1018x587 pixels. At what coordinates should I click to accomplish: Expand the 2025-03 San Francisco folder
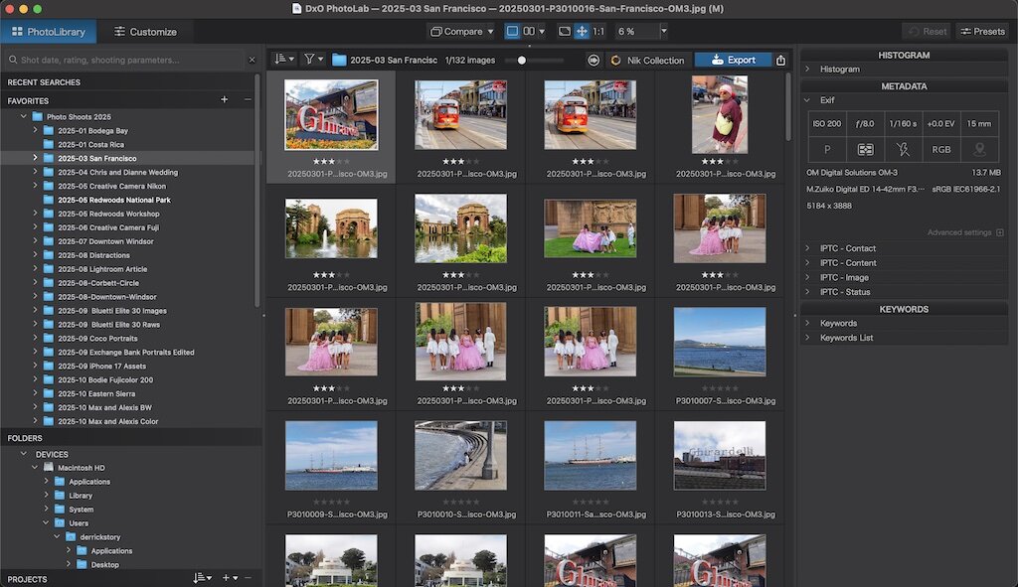point(35,158)
